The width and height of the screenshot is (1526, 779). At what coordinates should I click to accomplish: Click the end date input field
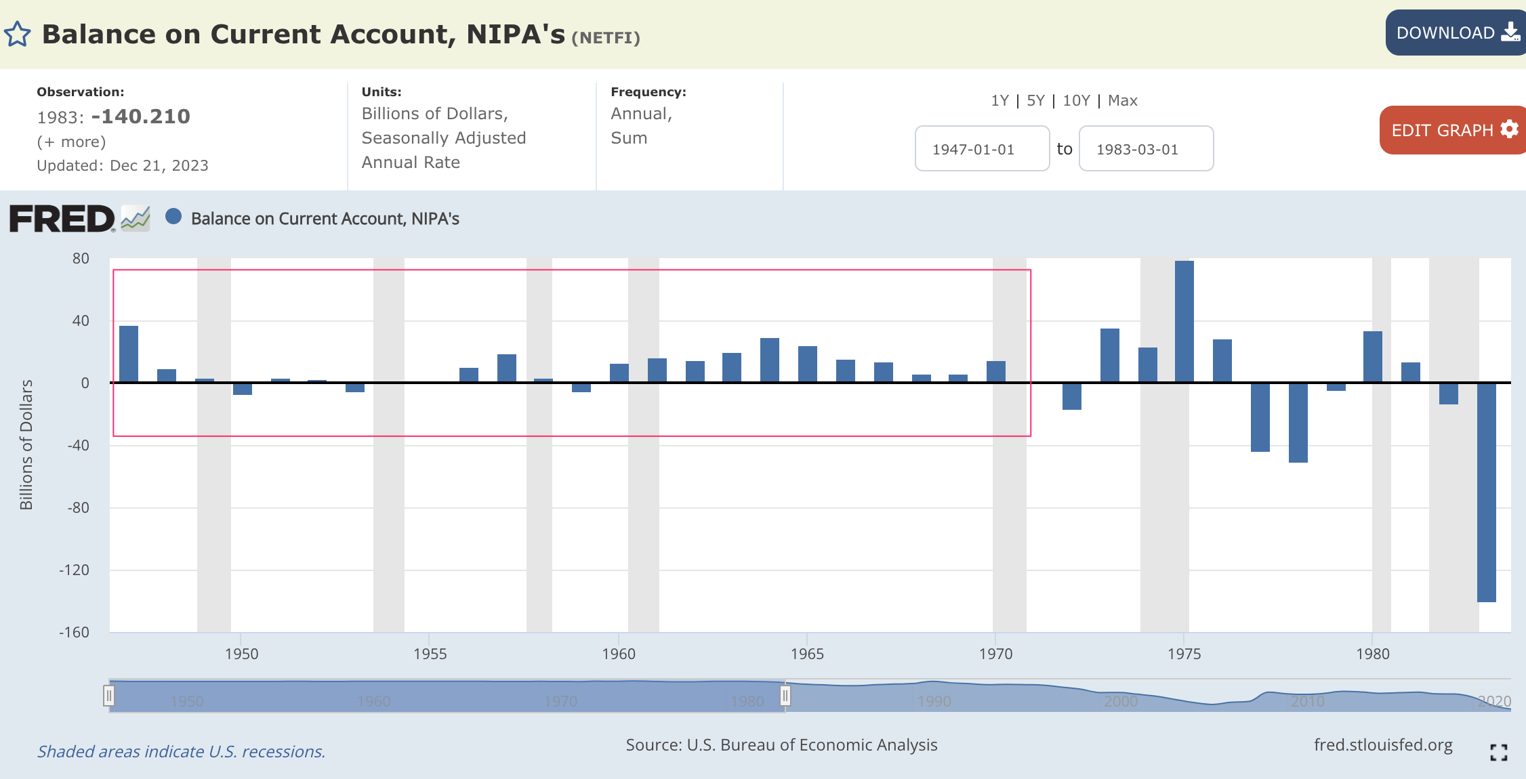tap(1146, 149)
